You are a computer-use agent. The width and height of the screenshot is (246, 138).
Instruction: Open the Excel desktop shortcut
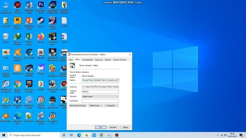pyautogui.click(x=29, y=39)
